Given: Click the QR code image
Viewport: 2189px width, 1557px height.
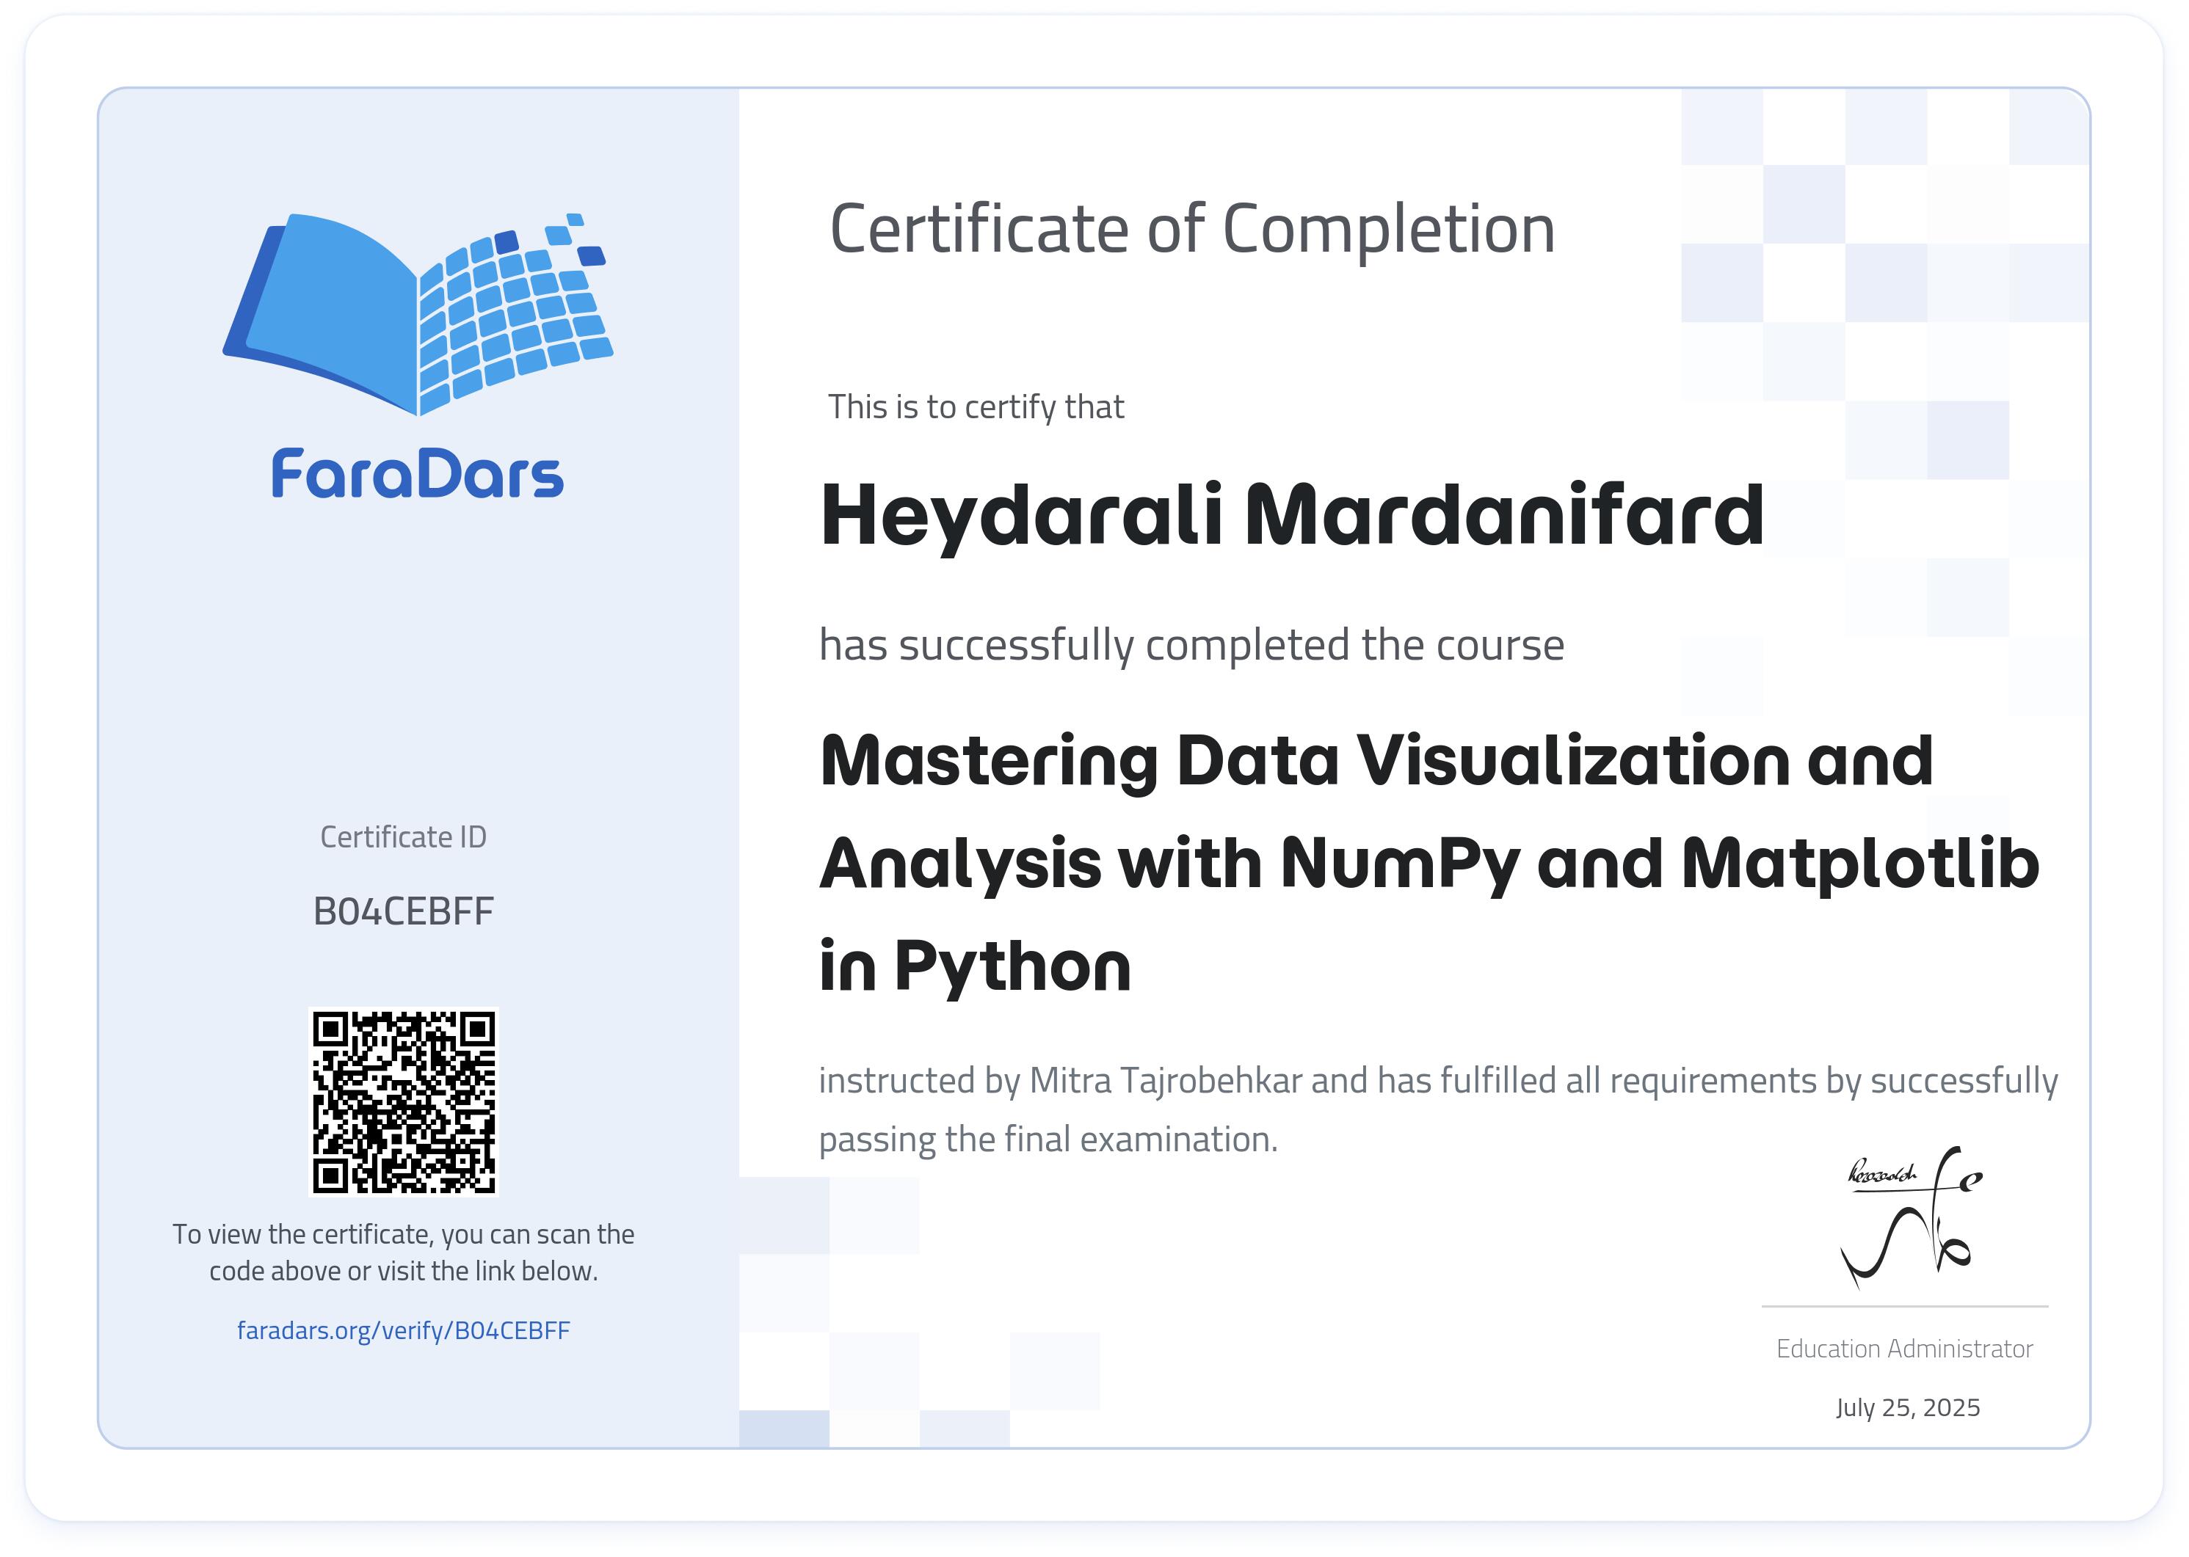Looking at the screenshot, I should pos(403,1101).
